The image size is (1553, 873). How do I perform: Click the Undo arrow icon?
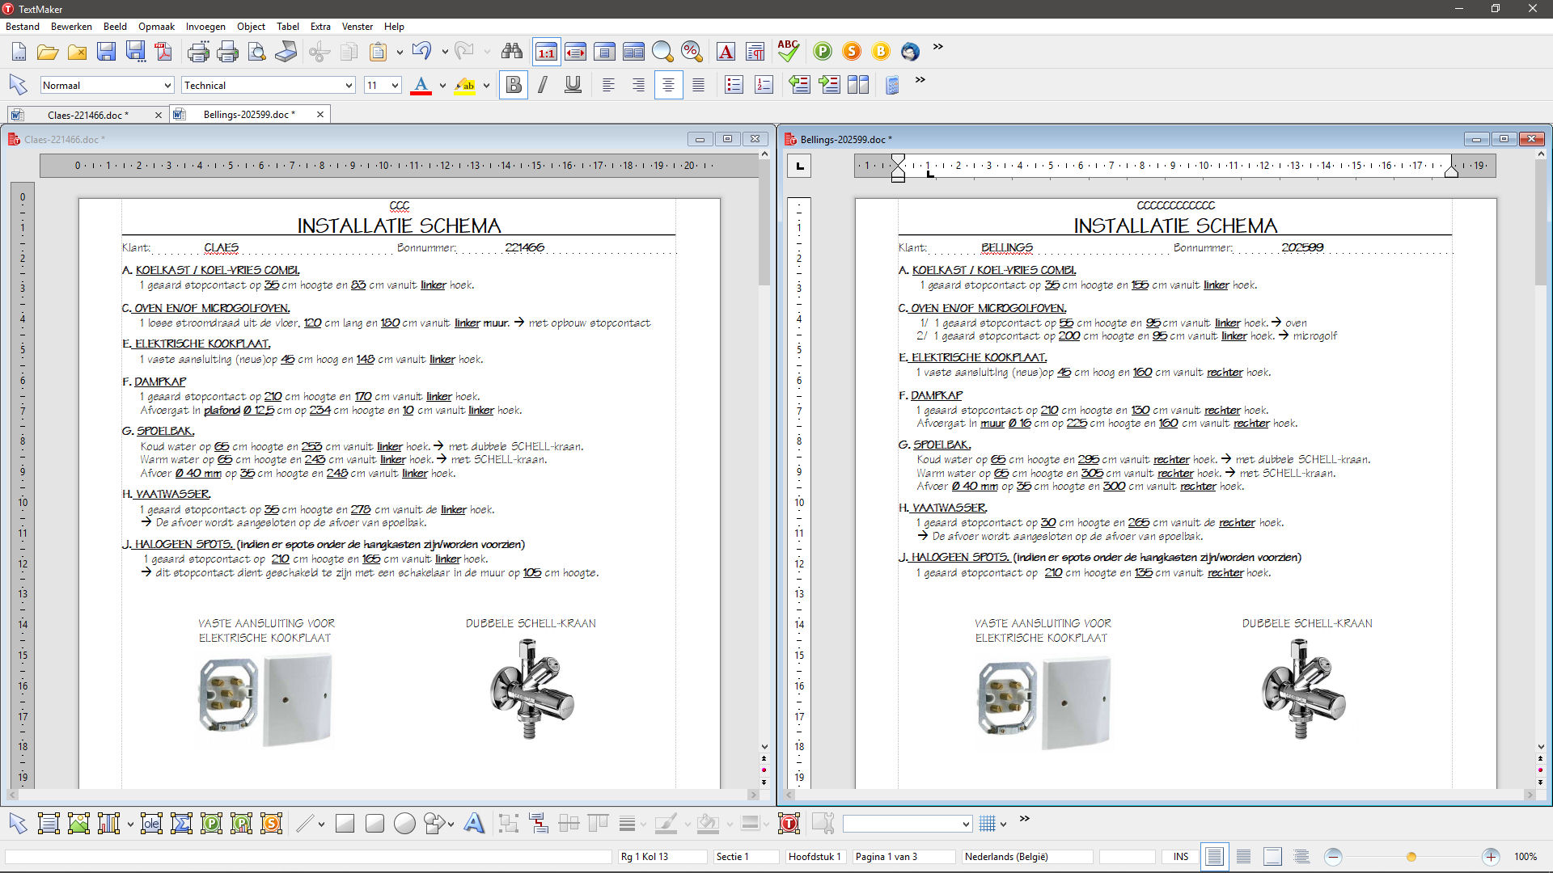421,51
